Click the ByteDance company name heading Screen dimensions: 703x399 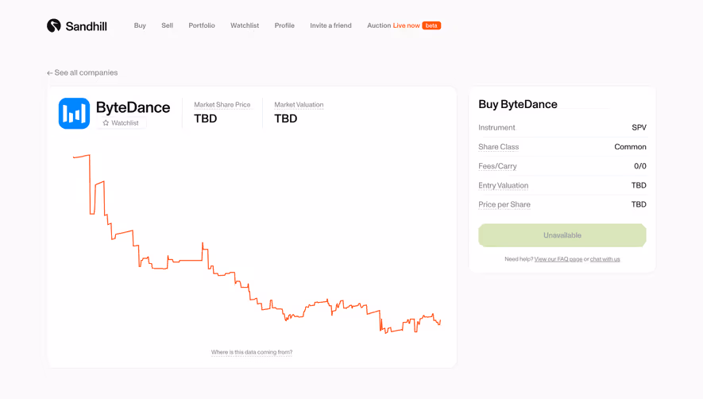(133, 107)
